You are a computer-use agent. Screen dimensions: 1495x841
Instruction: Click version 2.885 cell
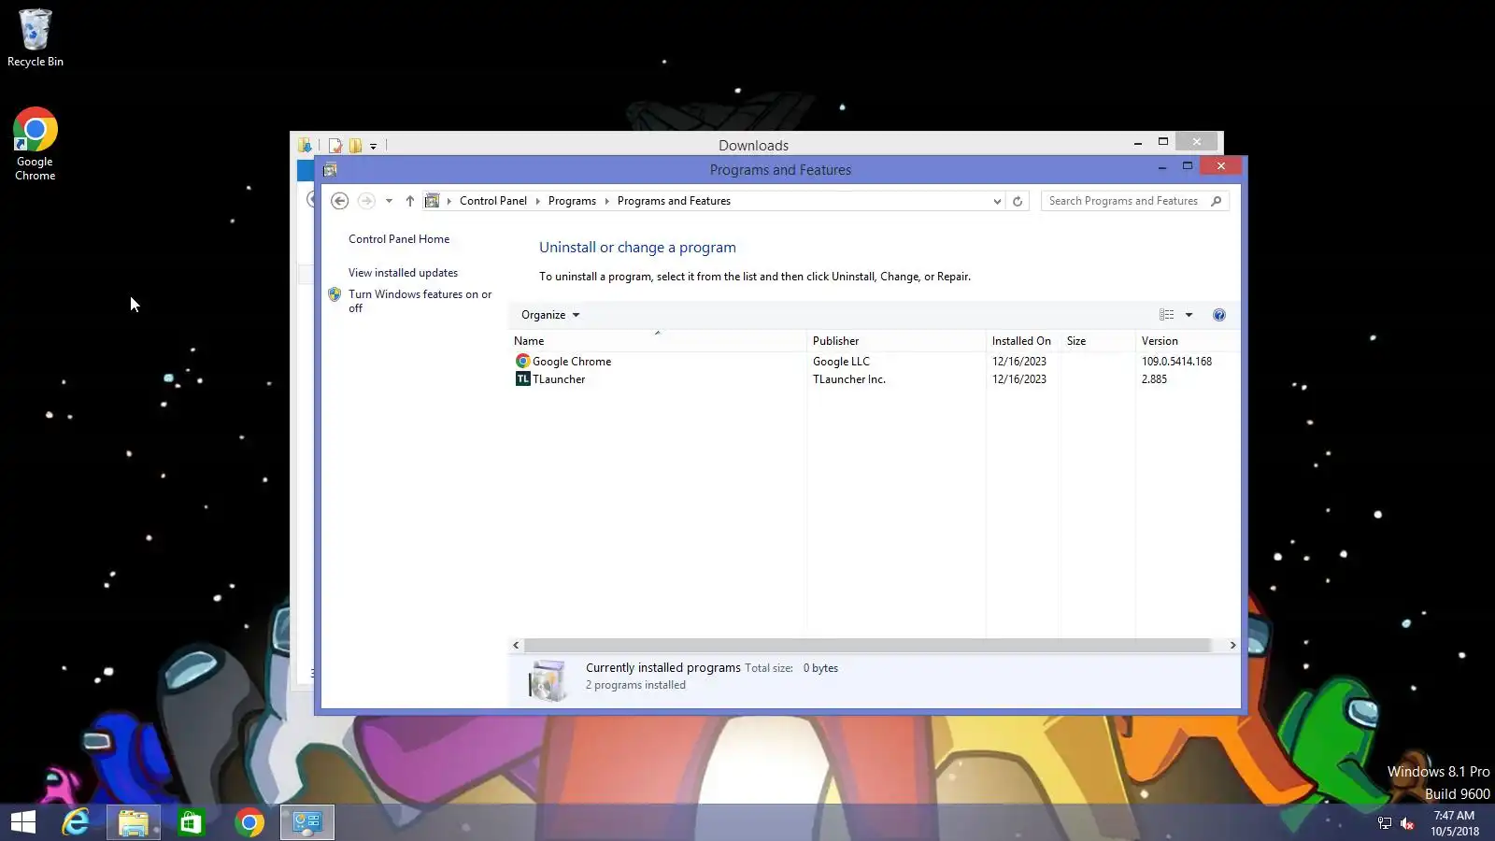1154,379
